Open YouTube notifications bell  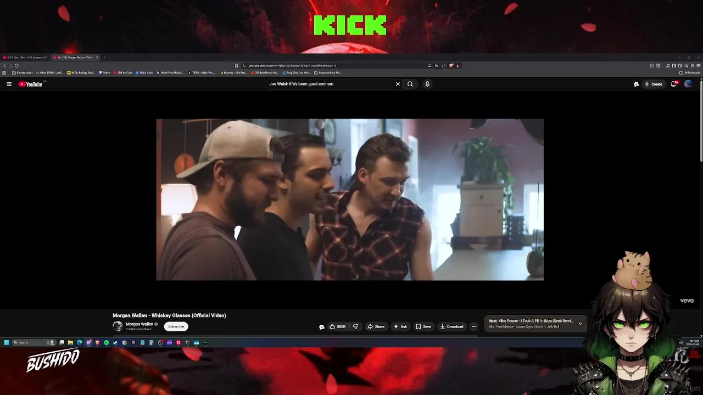click(674, 84)
